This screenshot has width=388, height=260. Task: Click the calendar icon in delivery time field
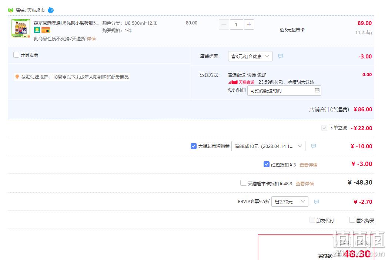click(317, 90)
